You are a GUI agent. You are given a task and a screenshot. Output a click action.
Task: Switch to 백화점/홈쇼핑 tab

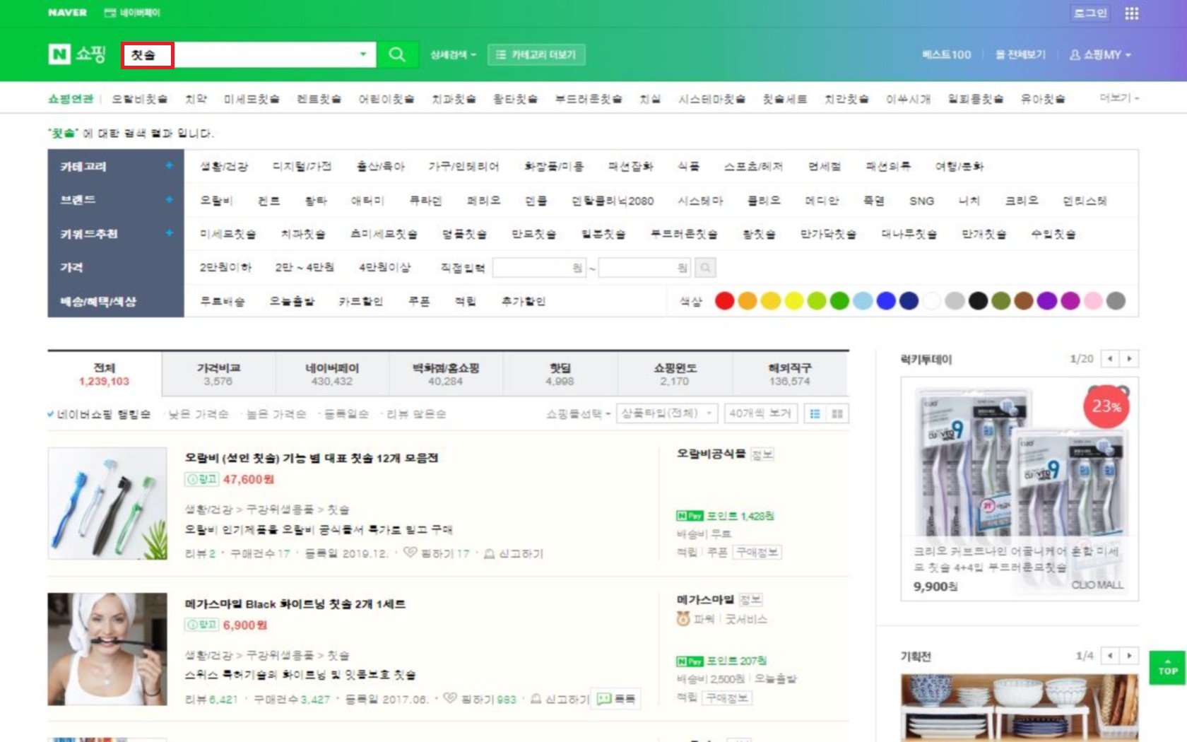click(446, 374)
